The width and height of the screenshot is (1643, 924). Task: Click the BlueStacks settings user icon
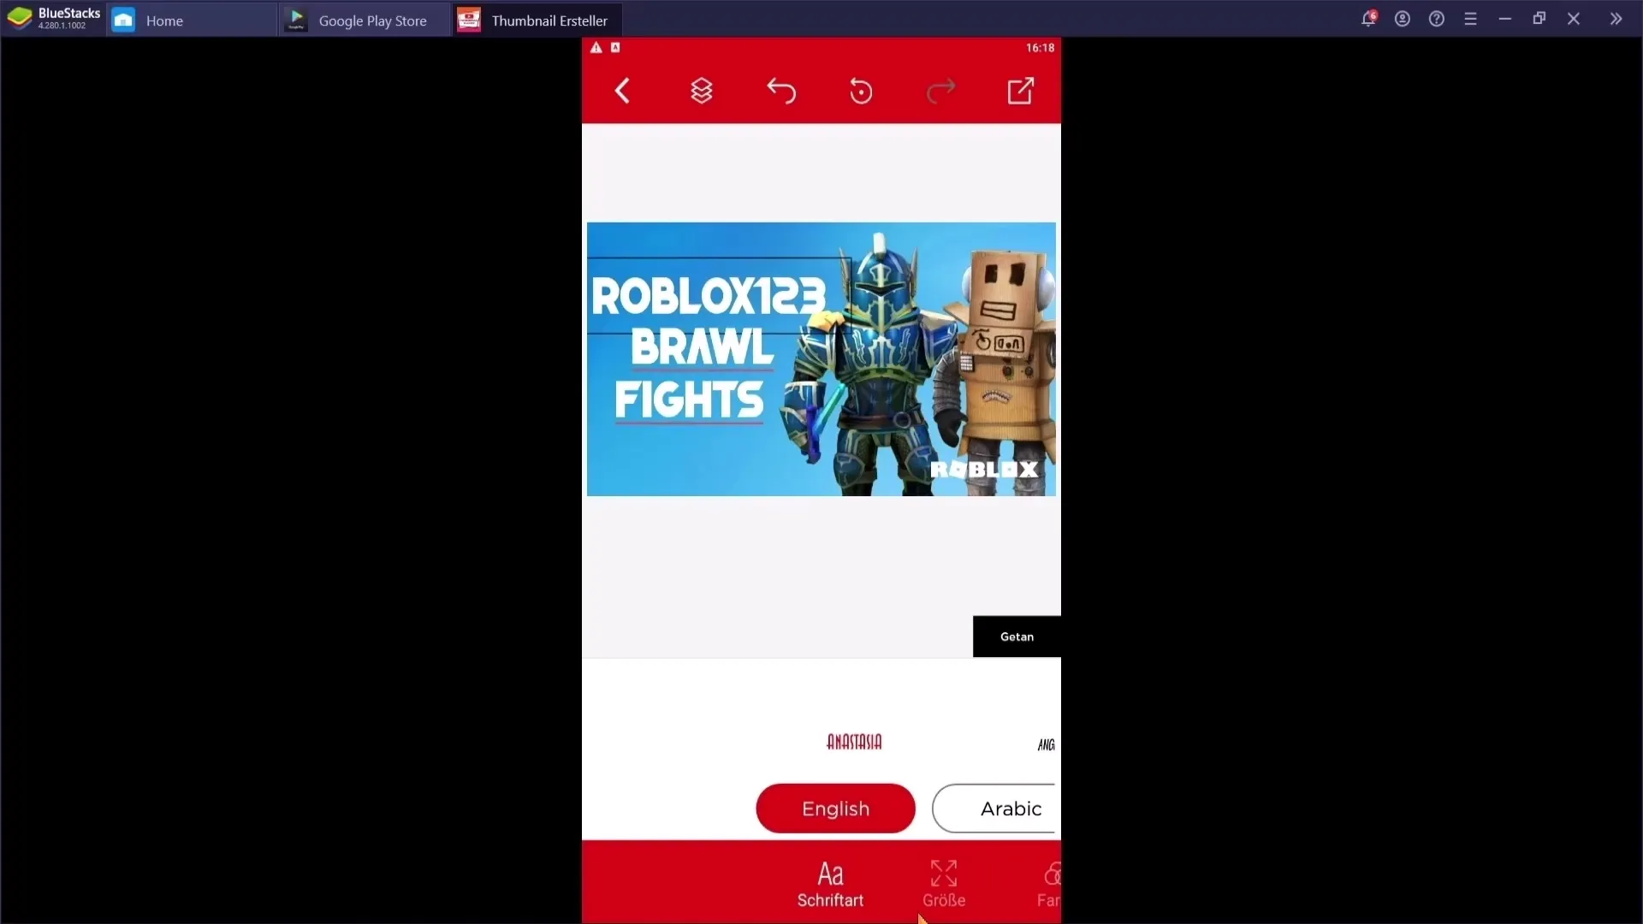pyautogui.click(x=1403, y=17)
